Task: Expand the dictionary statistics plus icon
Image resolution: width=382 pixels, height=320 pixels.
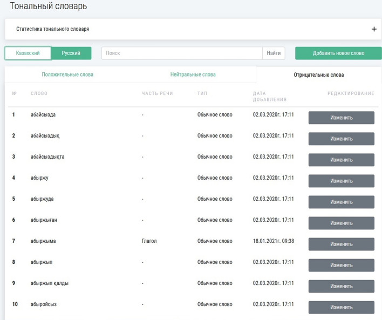Action: (x=374, y=29)
